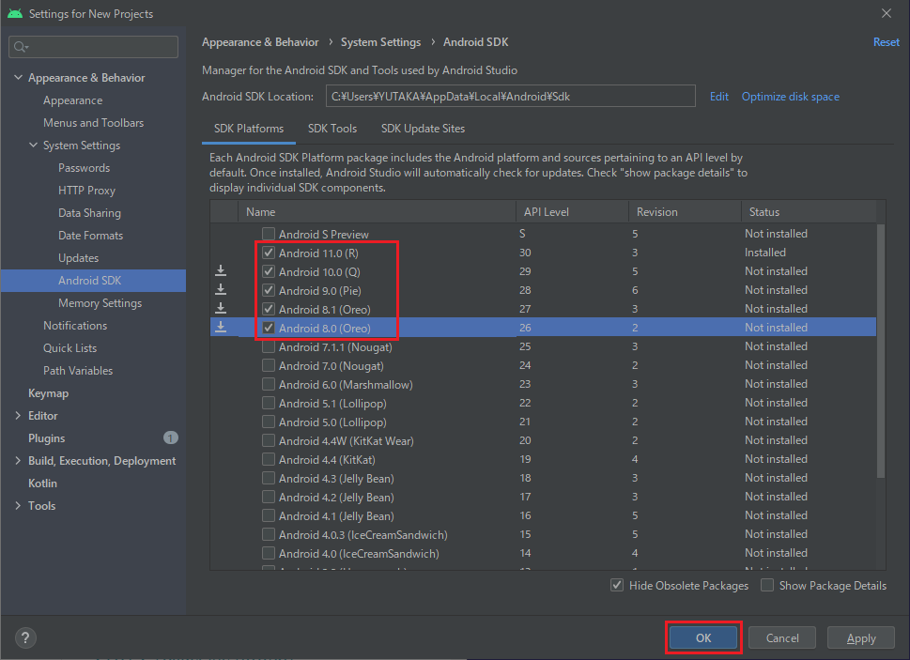Focus the settings search box

93,47
